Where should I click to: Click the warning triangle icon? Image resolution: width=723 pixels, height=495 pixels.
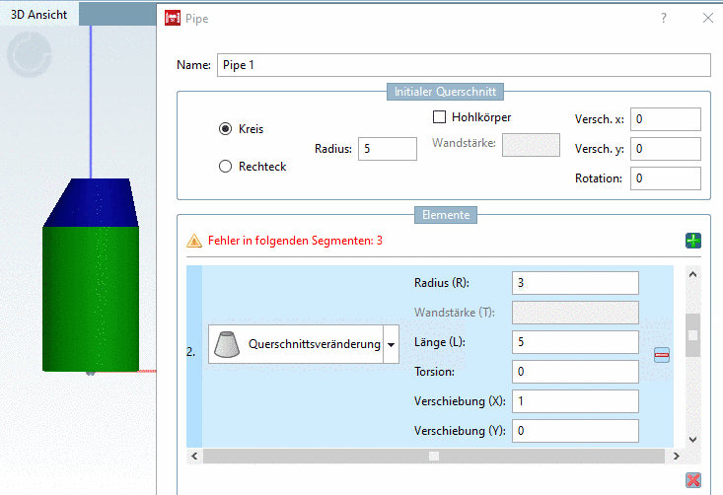(194, 241)
